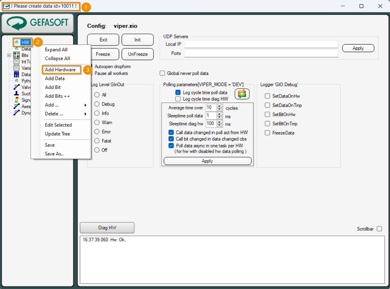The height and width of the screenshot is (289, 390).
Task: Click the Bits grid icon in tree
Action: [x=16, y=55]
